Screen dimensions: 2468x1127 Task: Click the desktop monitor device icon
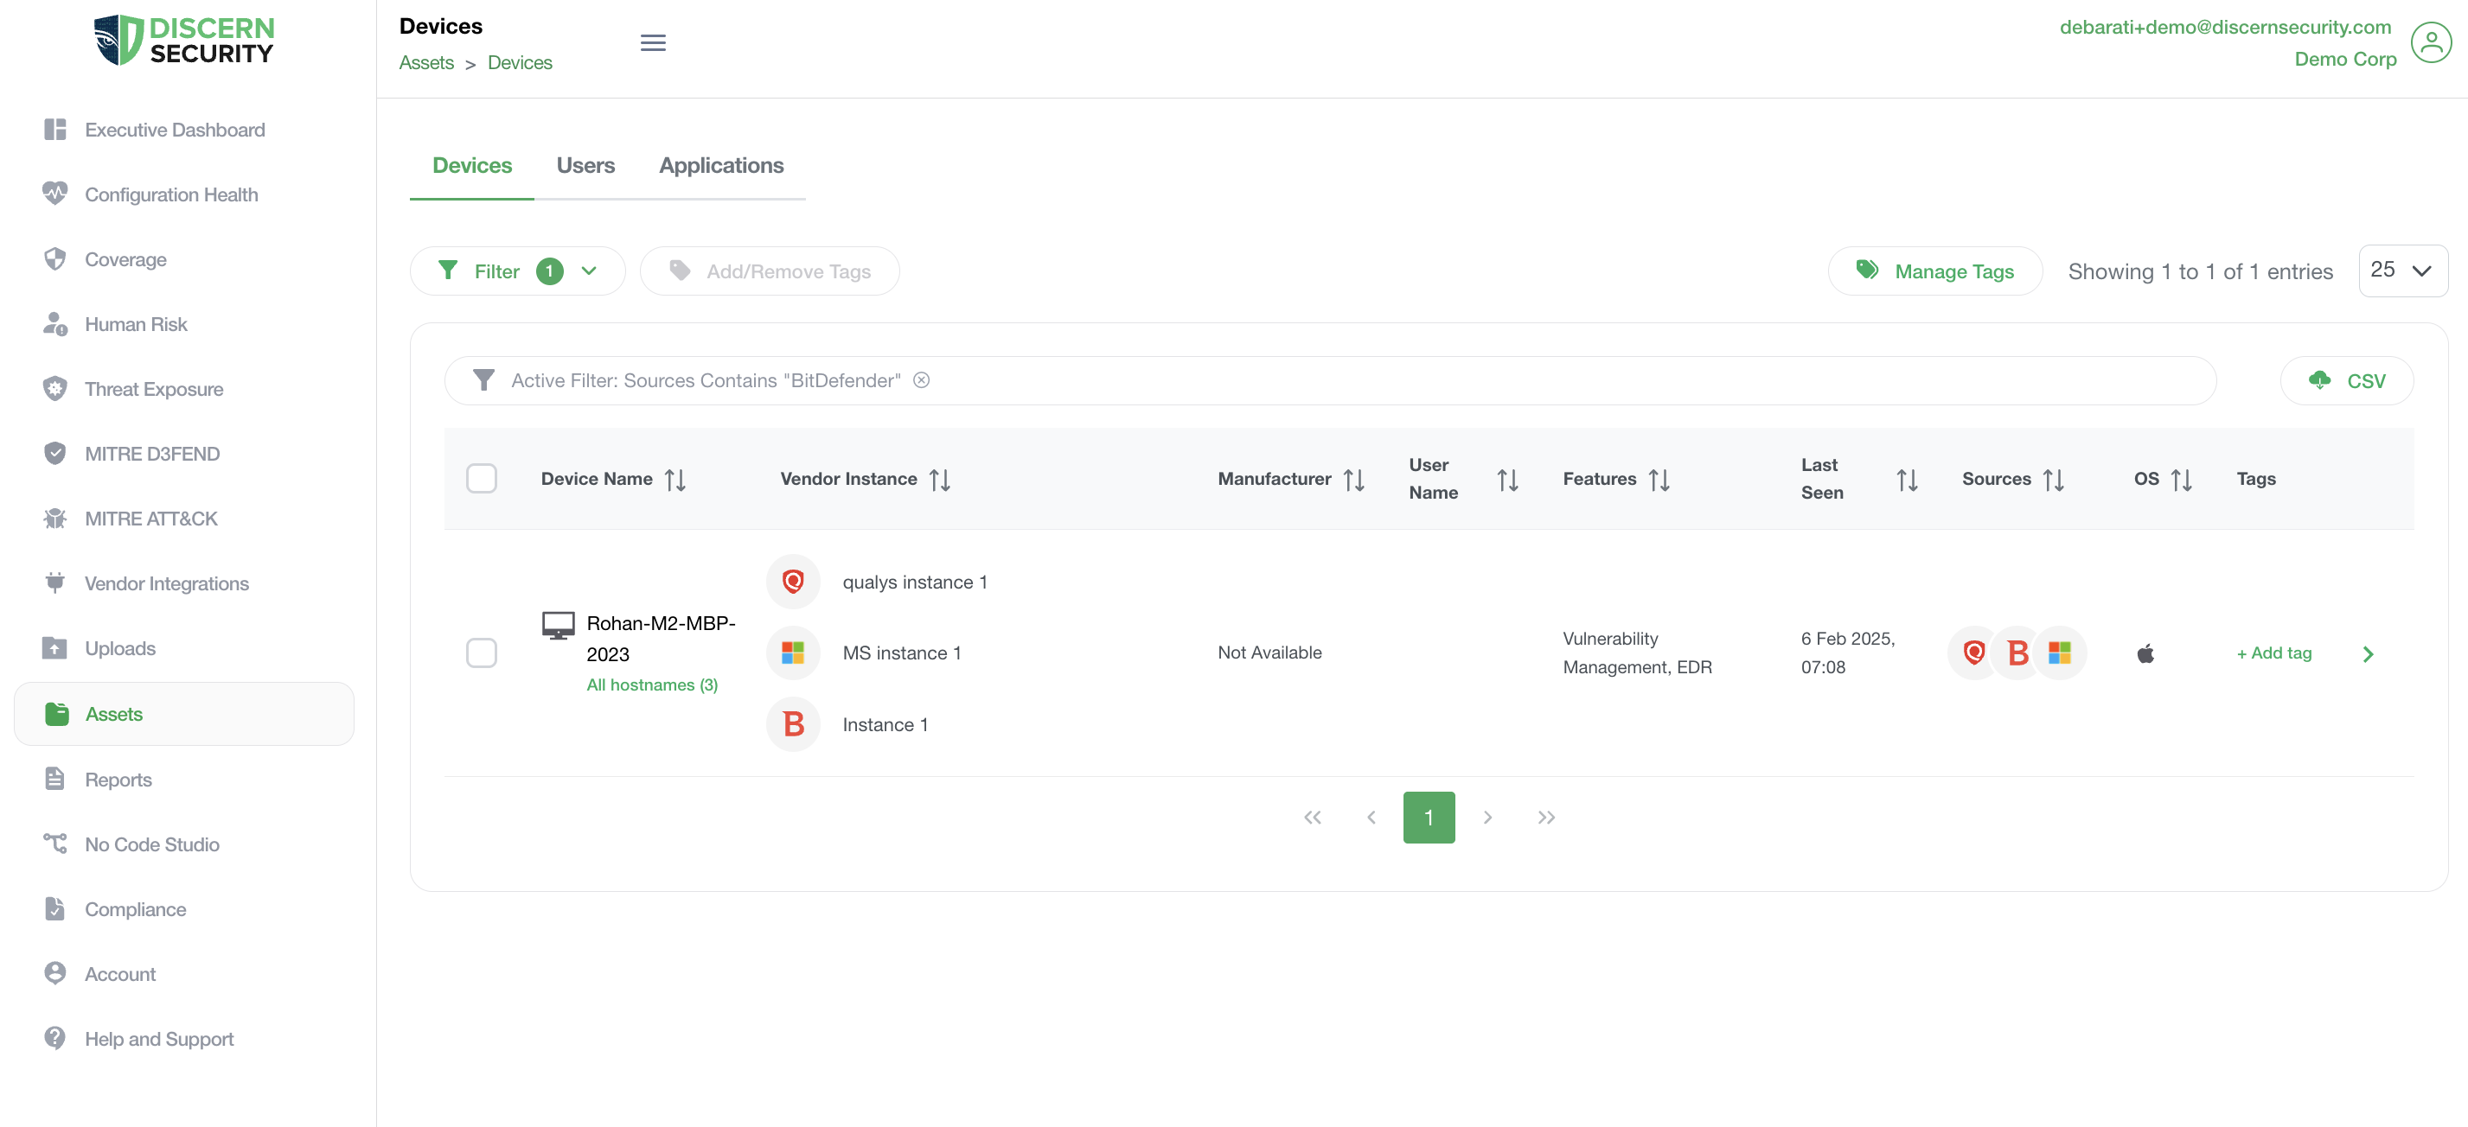pyautogui.click(x=558, y=625)
